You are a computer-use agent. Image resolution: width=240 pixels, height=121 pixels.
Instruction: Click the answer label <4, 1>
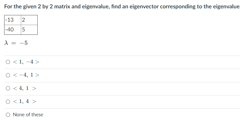click(x=25, y=88)
